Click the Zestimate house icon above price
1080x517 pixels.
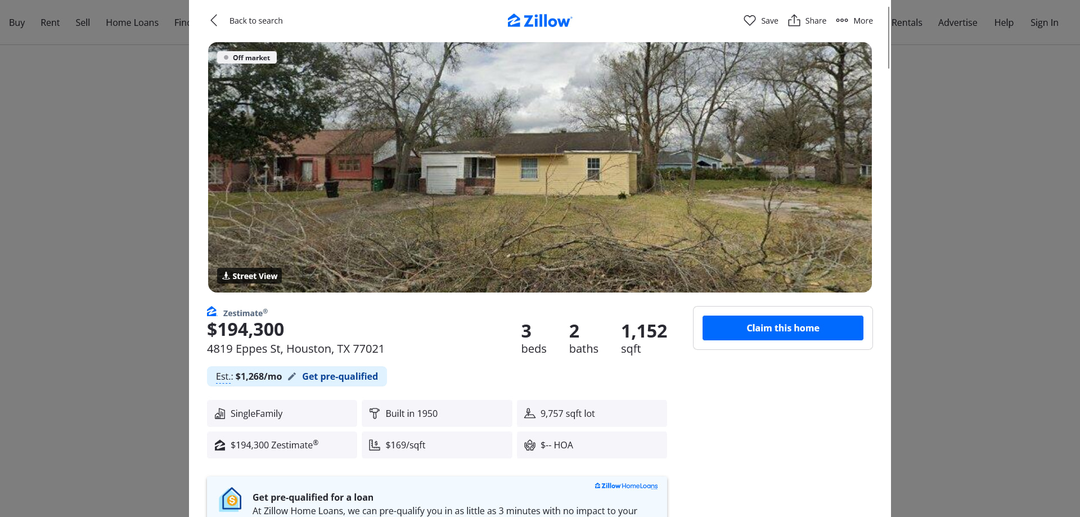click(211, 311)
